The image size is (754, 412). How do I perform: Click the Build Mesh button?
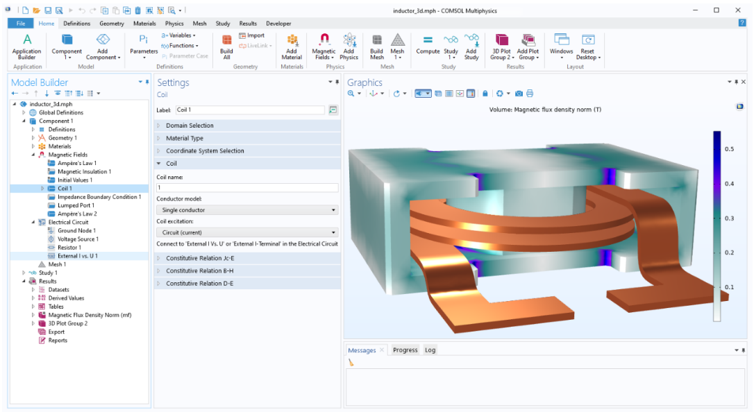click(377, 47)
